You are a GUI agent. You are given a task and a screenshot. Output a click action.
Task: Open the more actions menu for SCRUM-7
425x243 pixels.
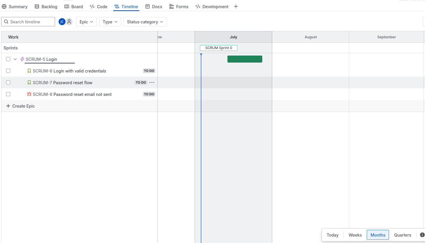[x=152, y=82]
